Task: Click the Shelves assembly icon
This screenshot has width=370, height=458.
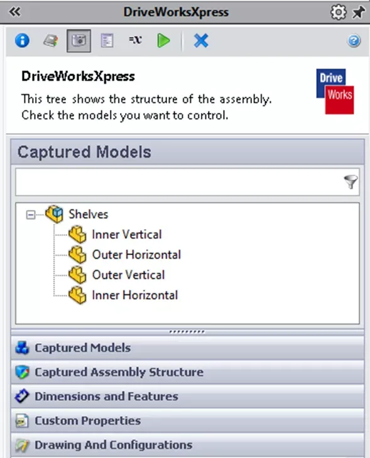Action: click(54, 214)
